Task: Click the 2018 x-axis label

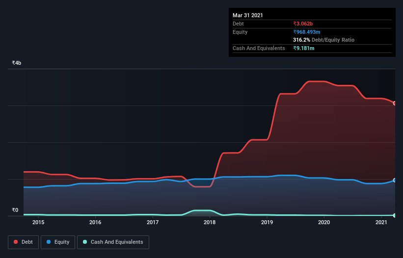Action: pos(210,222)
